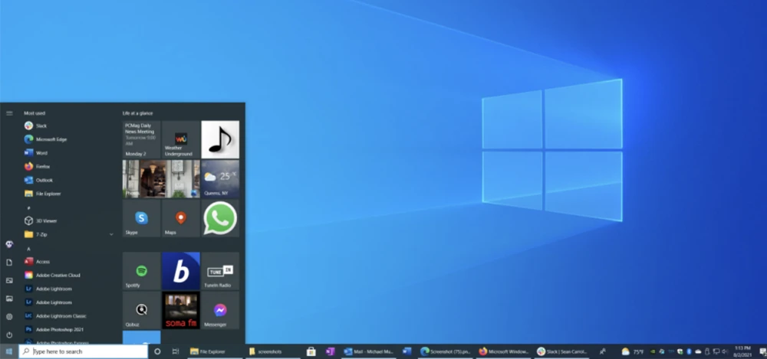Open the People icon on the taskbar

tap(603, 351)
